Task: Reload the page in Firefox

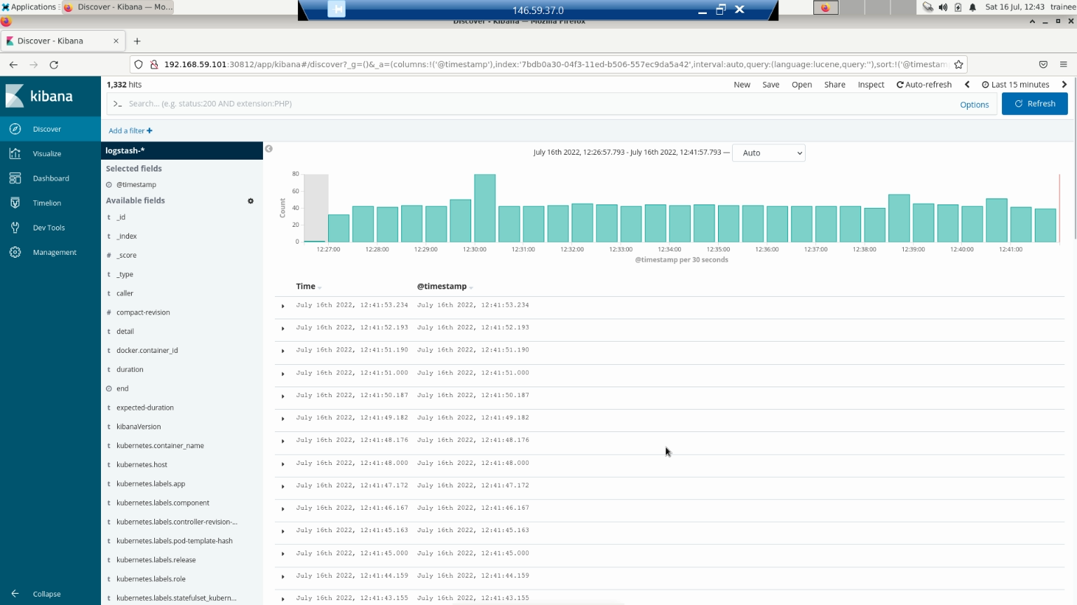Action: pyautogui.click(x=54, y=64)
